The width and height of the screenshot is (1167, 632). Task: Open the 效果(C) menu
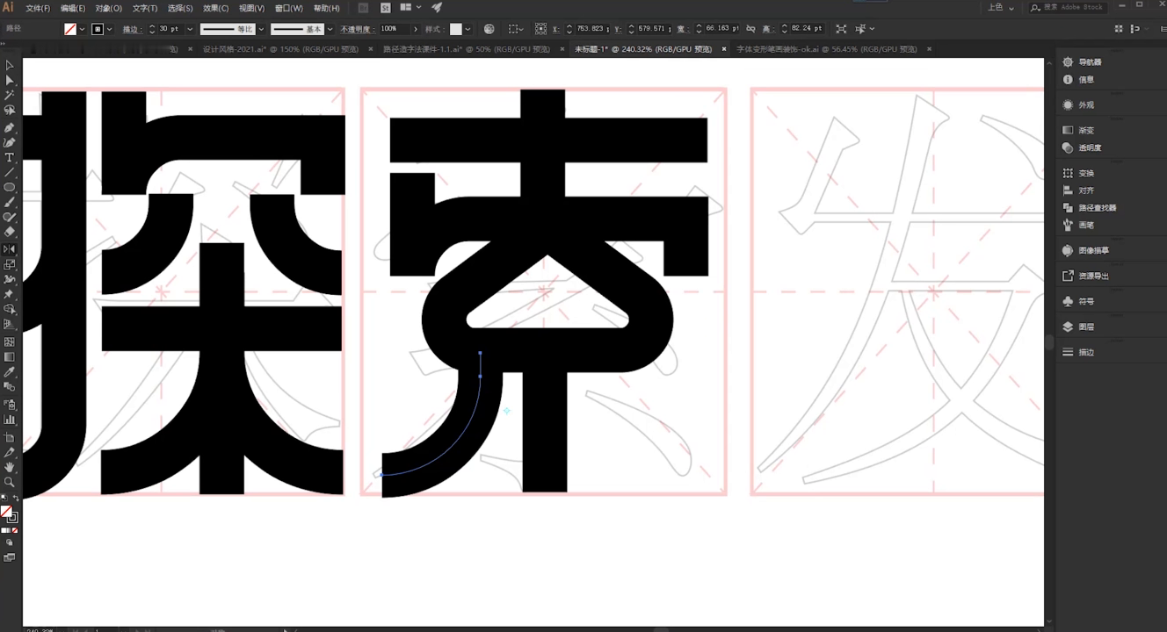click(215, 8)
